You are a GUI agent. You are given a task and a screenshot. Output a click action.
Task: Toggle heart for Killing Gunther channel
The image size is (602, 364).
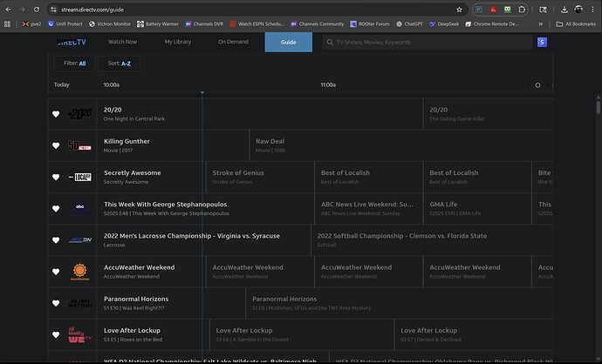tap(56, 145)
